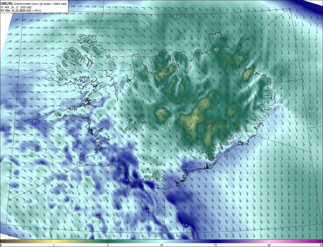This screenshot has width=323, height=247.
Task: Click the 14.9 value label on the map
Action: (147, 211)
